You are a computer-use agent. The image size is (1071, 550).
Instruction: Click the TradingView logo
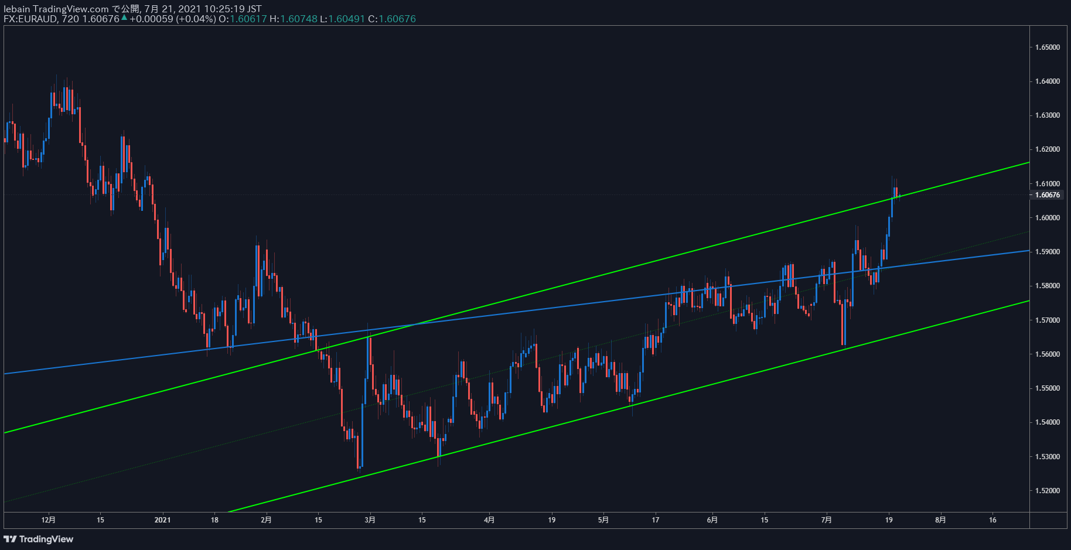[x=39, y=539]
